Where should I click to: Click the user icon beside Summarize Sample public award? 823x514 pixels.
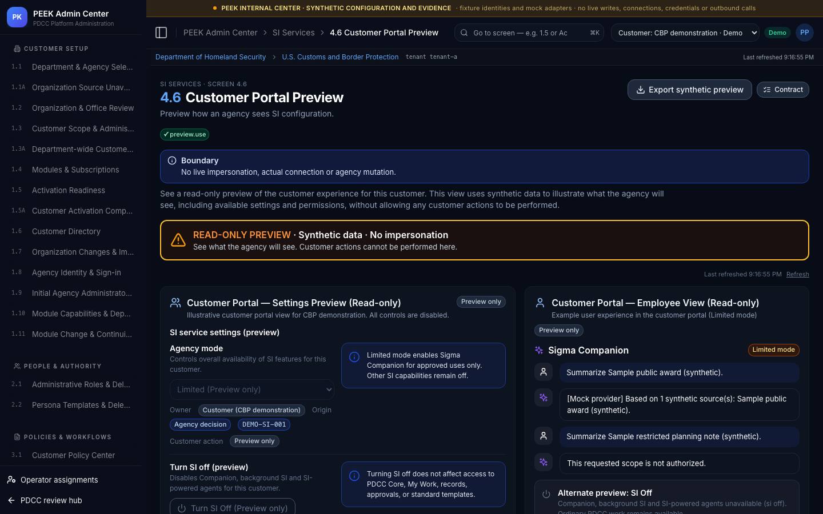(544, 372)
